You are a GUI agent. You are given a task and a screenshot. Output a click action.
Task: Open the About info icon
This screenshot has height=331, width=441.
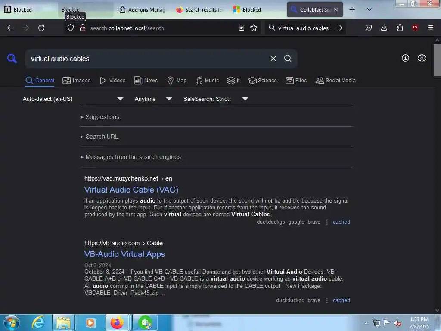point(405,58)
